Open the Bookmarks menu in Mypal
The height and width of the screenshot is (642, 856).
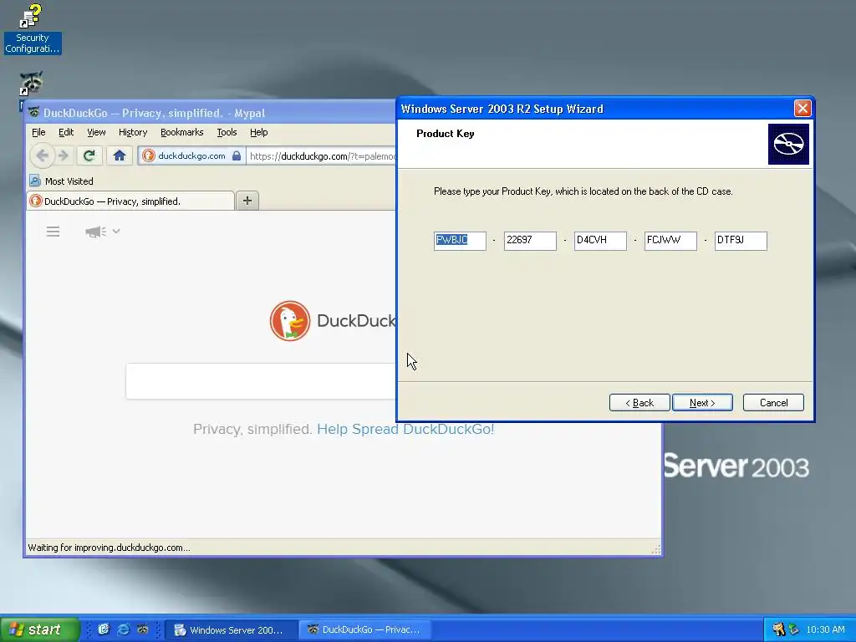click(181, 132)
